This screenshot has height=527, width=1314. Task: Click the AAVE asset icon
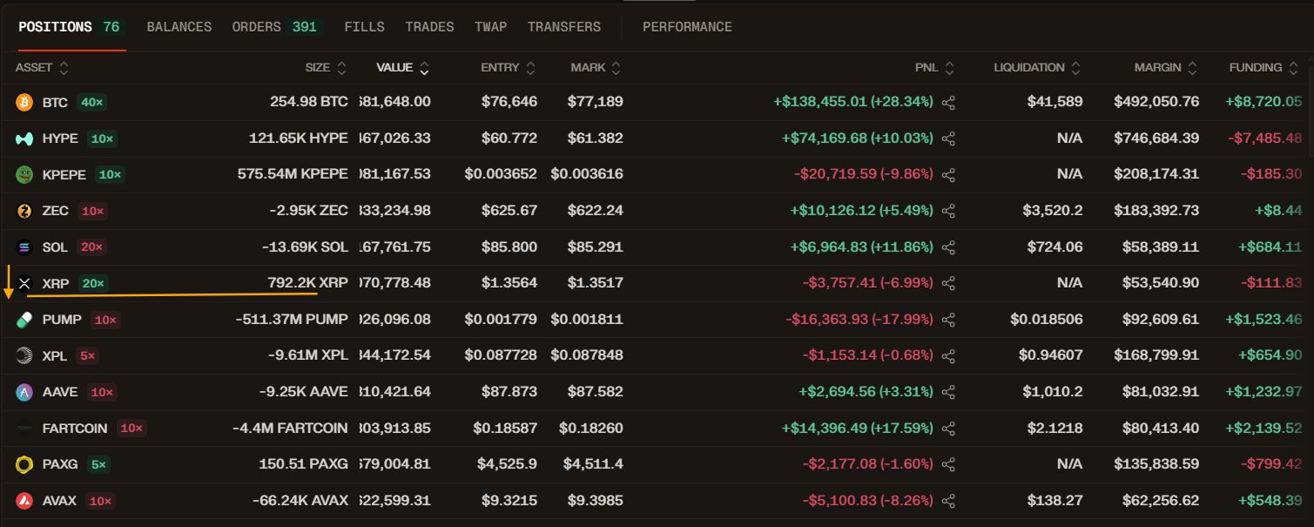pyautogui.click(x=24, y=392)
